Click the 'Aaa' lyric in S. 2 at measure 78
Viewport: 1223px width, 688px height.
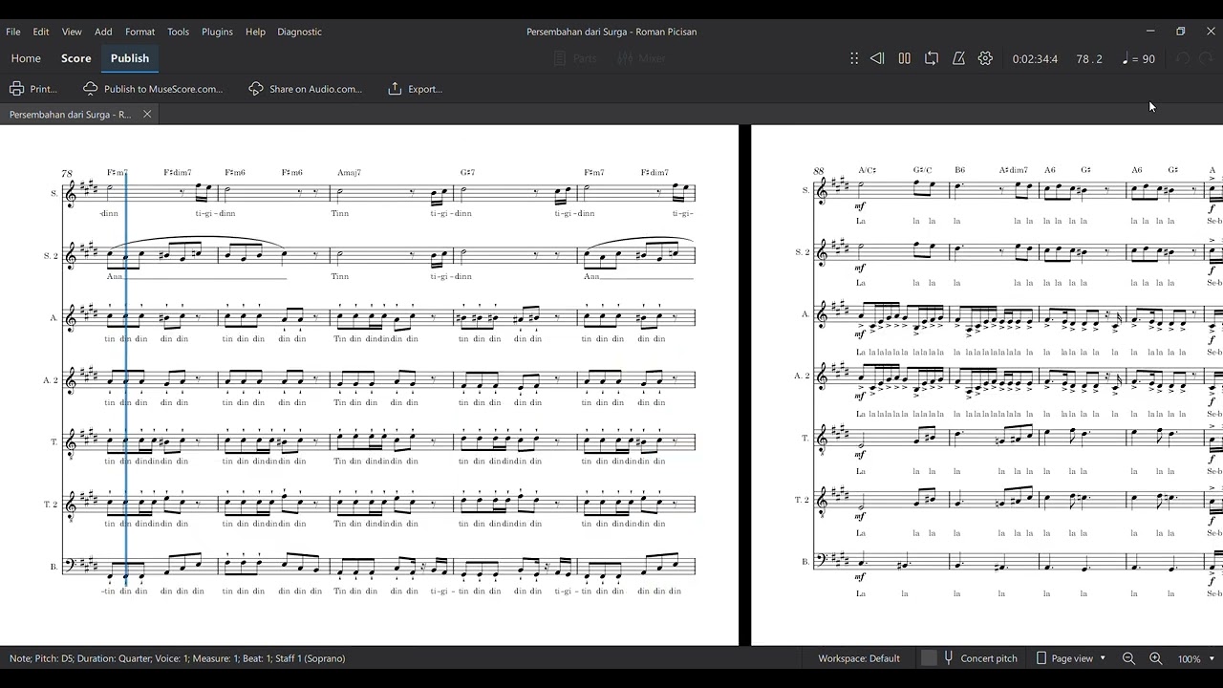click(115, 276)
